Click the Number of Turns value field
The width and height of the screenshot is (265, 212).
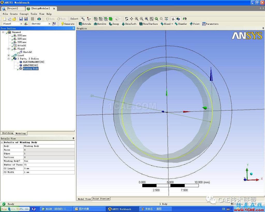point(49,165)
